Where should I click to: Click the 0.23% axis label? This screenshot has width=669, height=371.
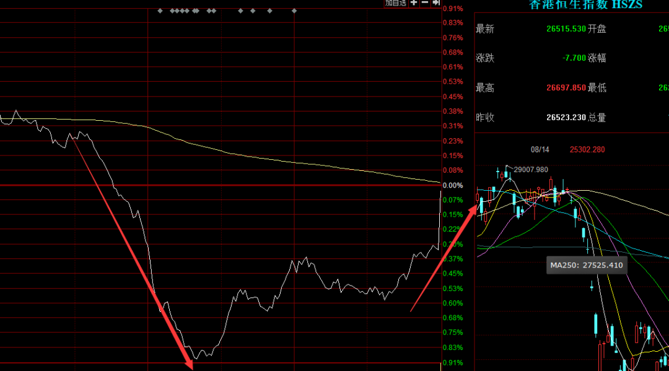point(453,141)
